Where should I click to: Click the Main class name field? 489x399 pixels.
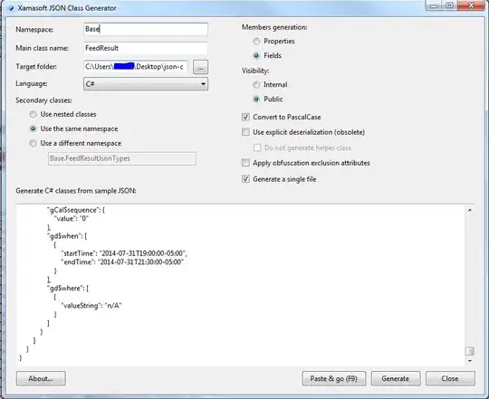(146, 48)
